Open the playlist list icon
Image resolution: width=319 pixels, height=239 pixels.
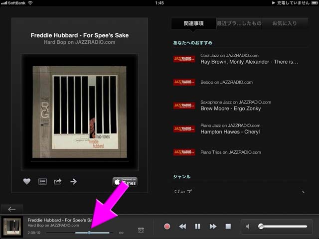click(42, 181)
